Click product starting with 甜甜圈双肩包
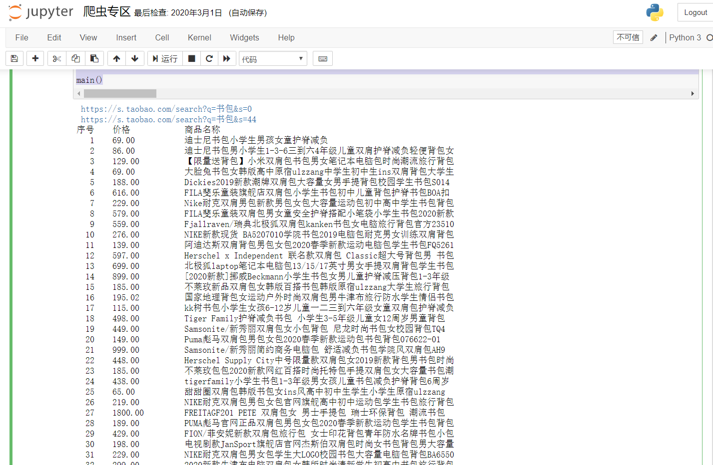Screen dimensions: 713x465 click(314, 392)
